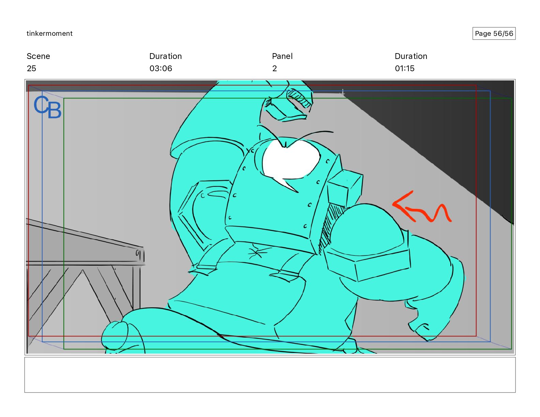The image size is (540, 417).
Task: Click the panel duration value '01:15'
Action: click(405, 68)
